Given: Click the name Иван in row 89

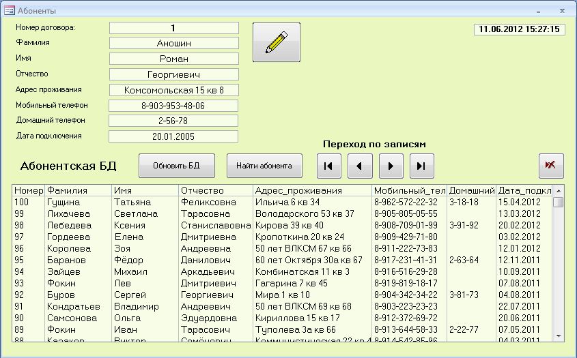Looking at the screenshot, I should coord(126,329).
